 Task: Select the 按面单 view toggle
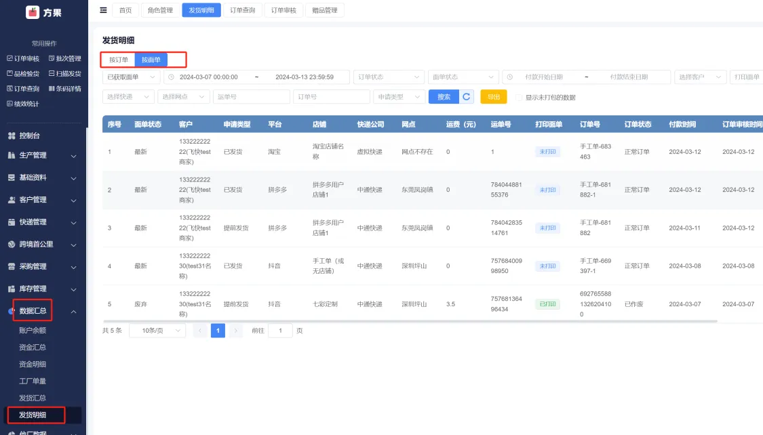151,60
